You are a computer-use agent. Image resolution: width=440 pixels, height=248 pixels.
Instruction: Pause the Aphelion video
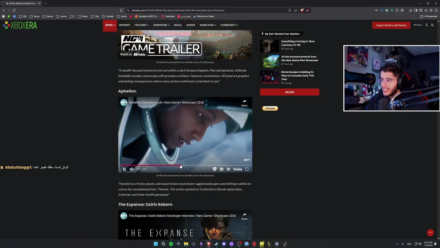click(x=124, y=169)
